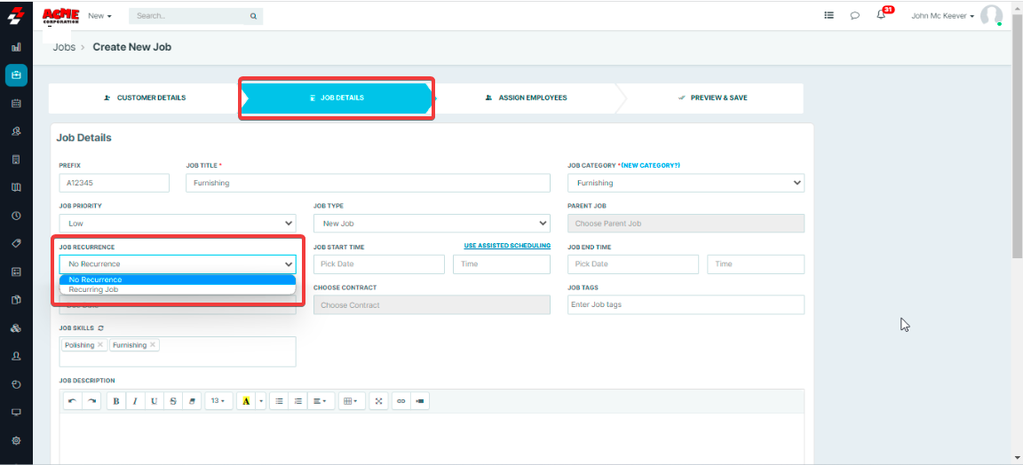Click the eraser clear-formatting icon

[192, 401]
